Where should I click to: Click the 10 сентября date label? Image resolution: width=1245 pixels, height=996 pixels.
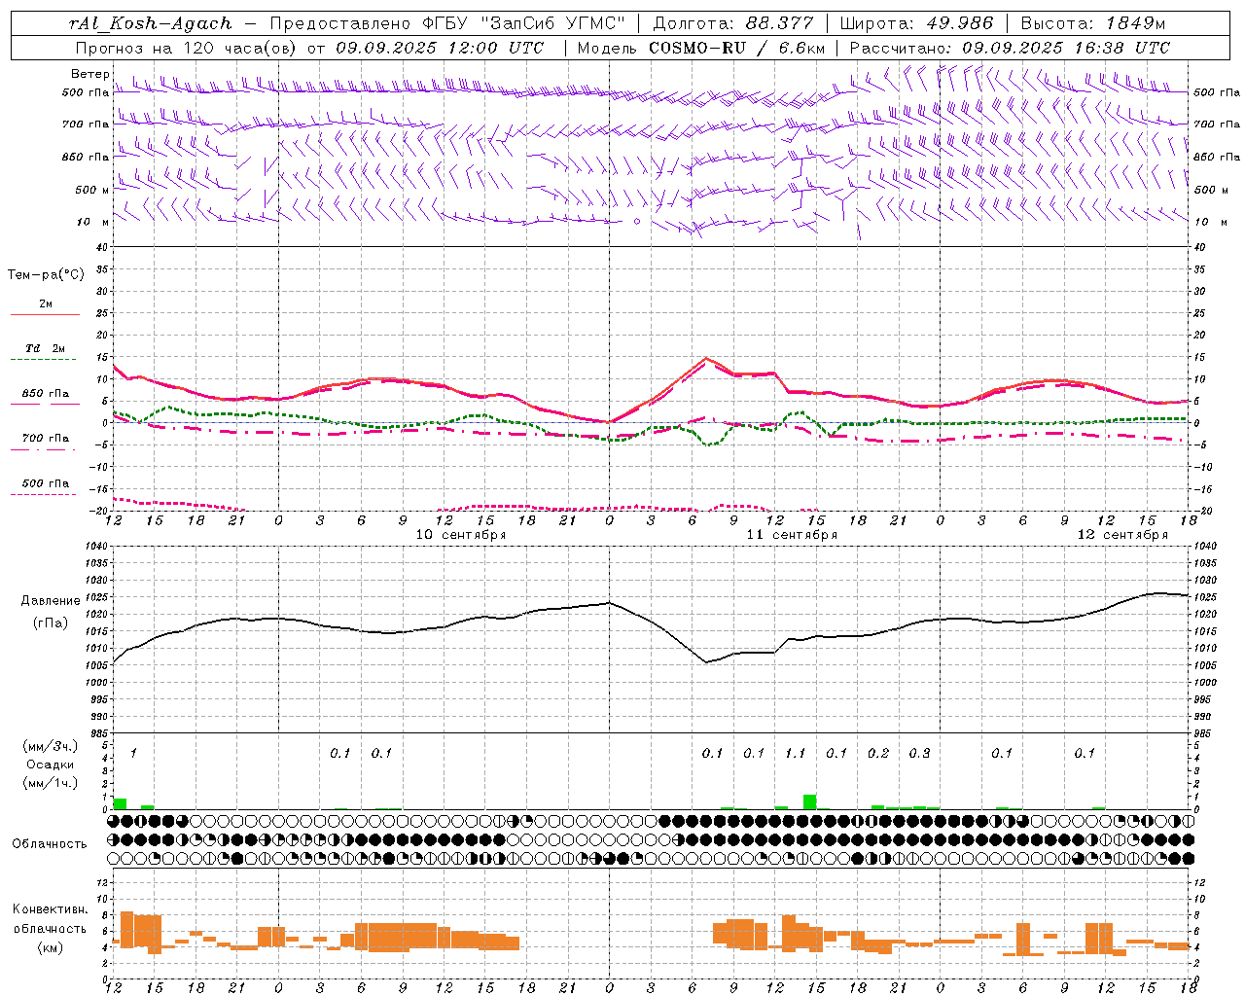coord(461,535)
